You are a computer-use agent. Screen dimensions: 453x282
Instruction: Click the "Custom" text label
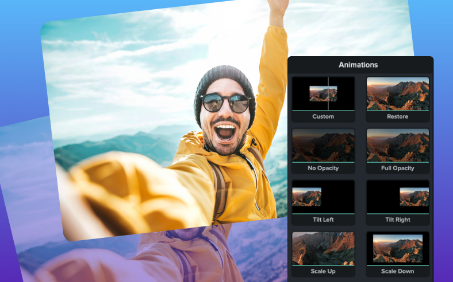(323, 116)
